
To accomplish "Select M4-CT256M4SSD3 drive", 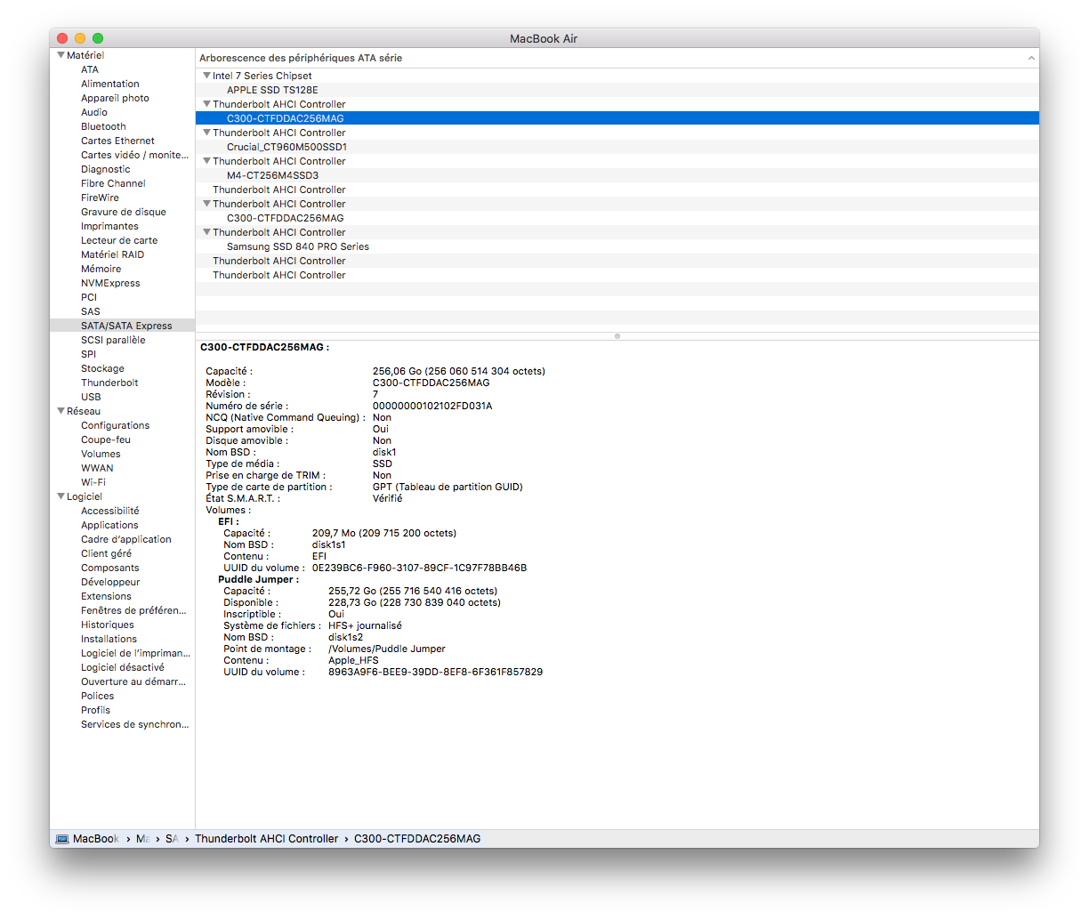I will click(272, 175).
